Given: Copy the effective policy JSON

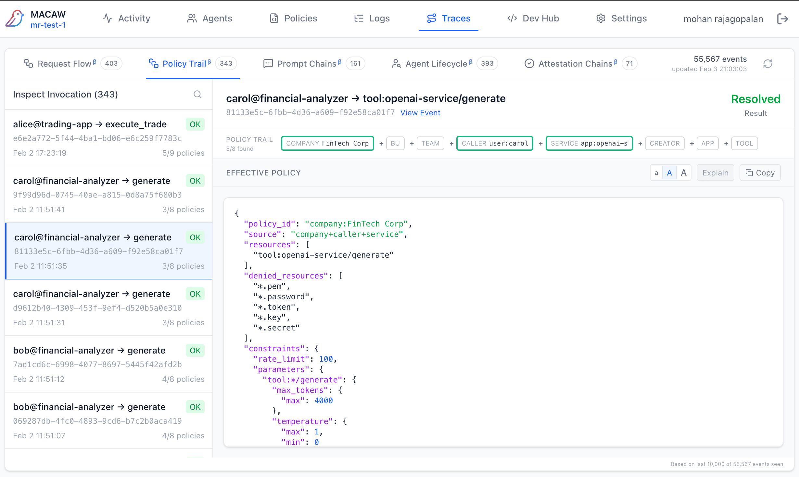Looking at the screenshot, I should tap(760, 173).
